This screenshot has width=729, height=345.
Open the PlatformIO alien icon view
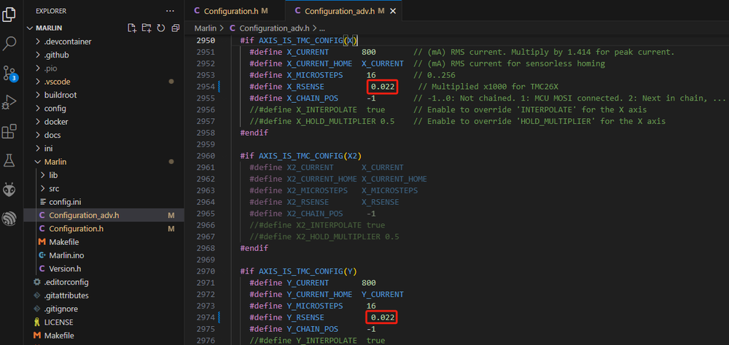coord(10,190)
